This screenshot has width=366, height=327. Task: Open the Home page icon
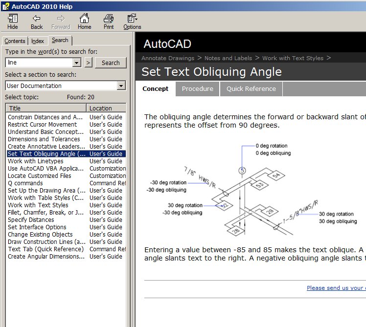84,21
